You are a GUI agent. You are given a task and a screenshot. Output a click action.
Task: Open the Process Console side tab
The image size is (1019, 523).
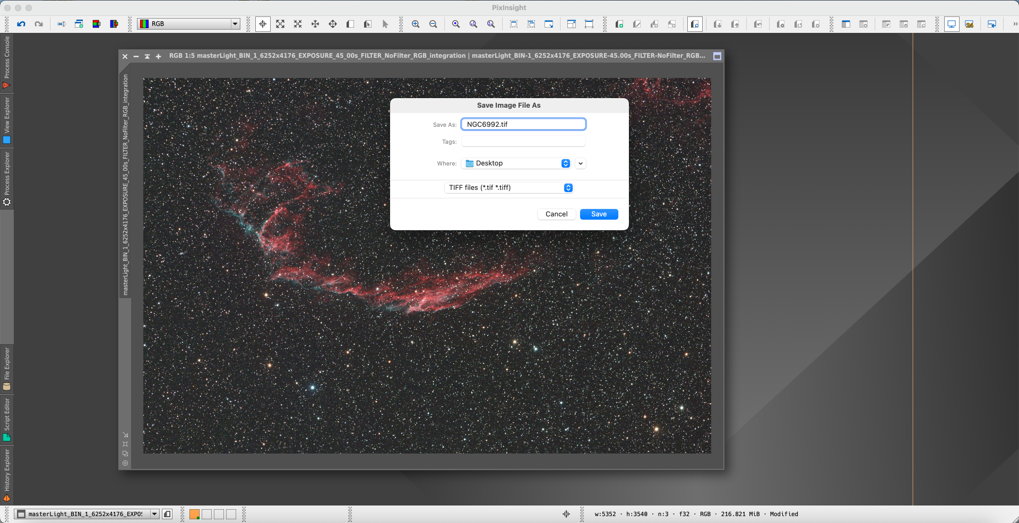[x=6, y=63]
